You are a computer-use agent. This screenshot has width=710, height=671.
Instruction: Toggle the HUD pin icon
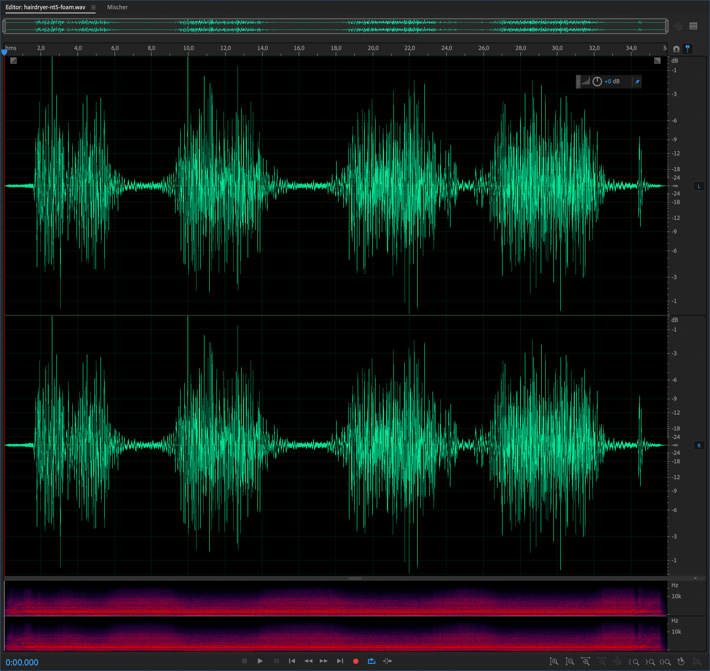tap(637, 81)
